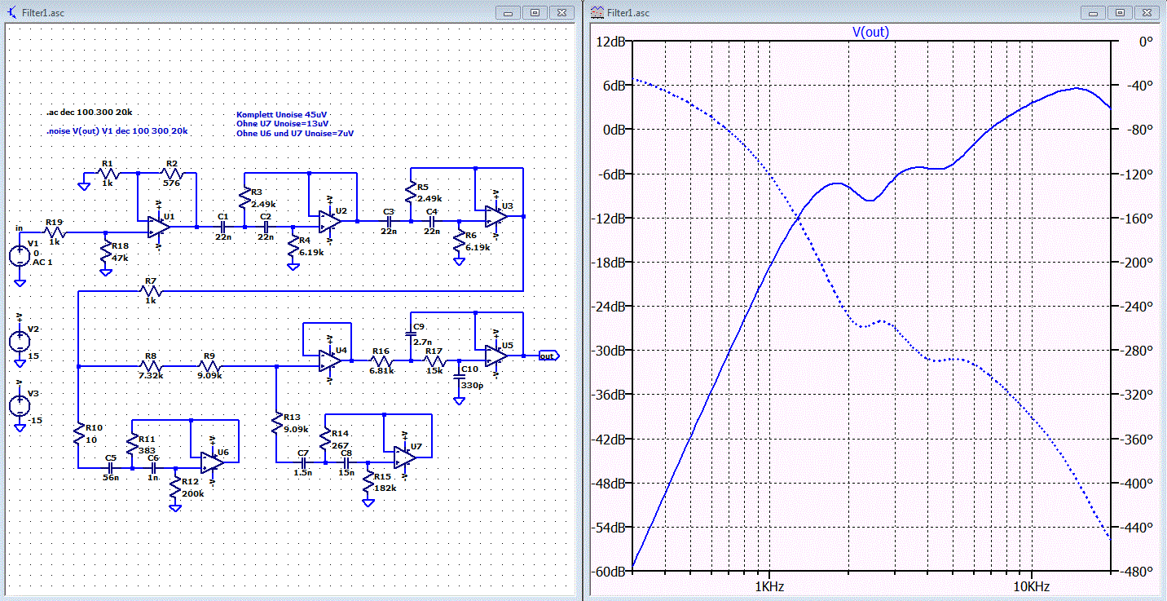Viewport: 1167px width, 601px height.
Task: Close the plot window
Action: [1147, 12]
